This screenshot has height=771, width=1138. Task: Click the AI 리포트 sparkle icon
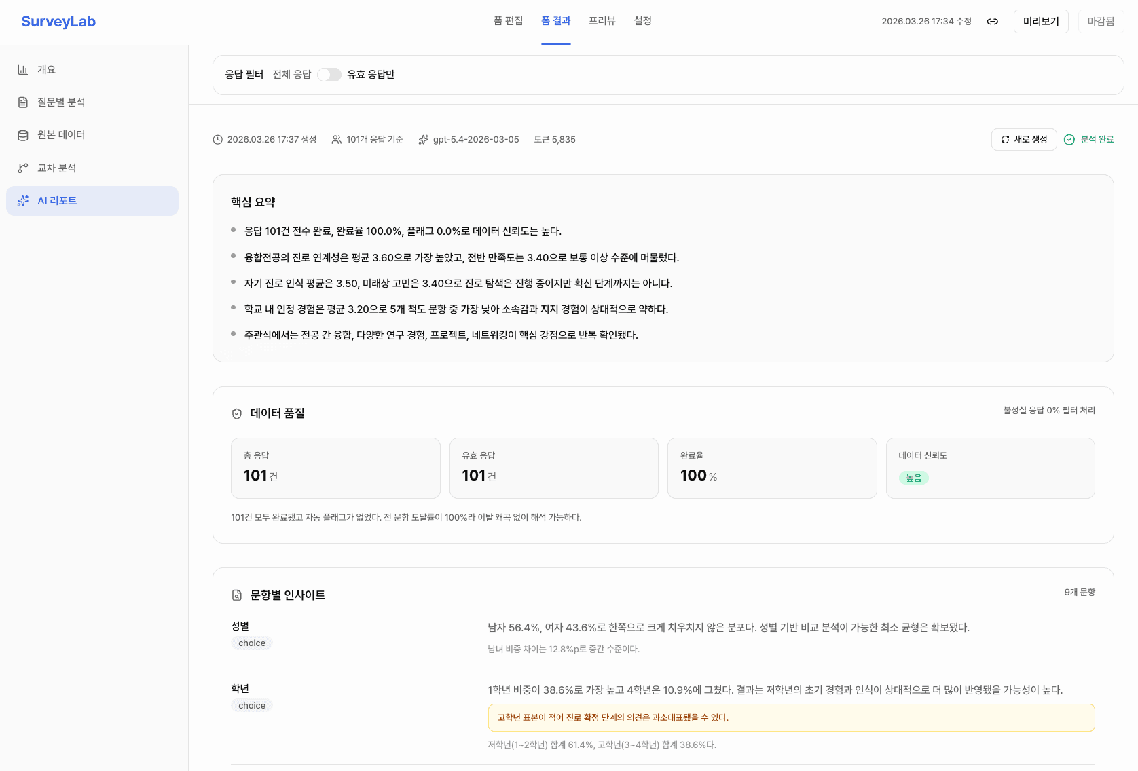(22, 201)
